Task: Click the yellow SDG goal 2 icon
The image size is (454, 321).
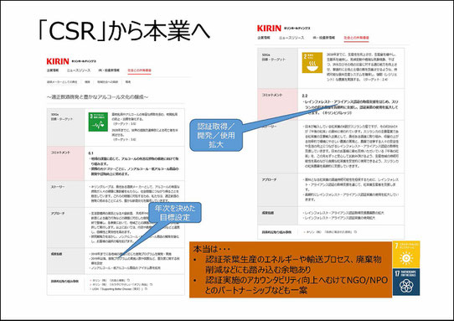Action: pos(312,63)
